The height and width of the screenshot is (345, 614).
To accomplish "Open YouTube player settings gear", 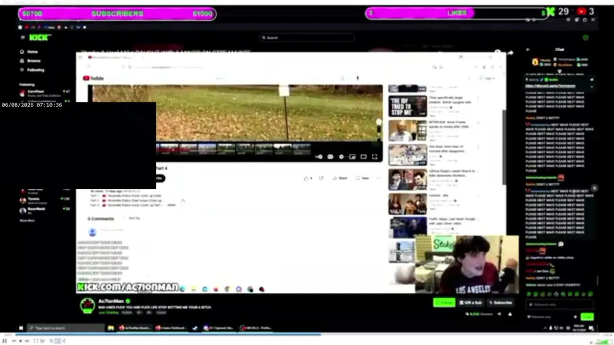I will [x=341, y=157].
